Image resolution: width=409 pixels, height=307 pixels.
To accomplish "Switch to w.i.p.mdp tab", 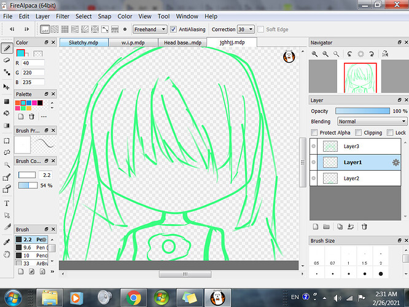I will coord(133,42).
